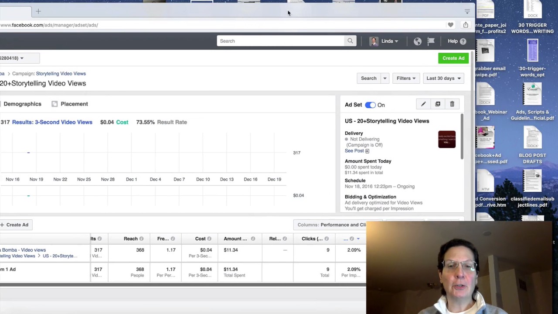558x314 pixels.
Task: Click the info icon next to Amount column
Action: click(253, 239)
